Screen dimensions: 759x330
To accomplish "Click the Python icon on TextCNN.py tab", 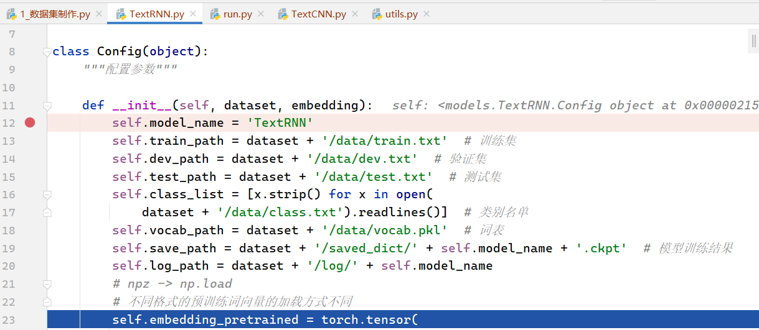I will tap(283, 14).
